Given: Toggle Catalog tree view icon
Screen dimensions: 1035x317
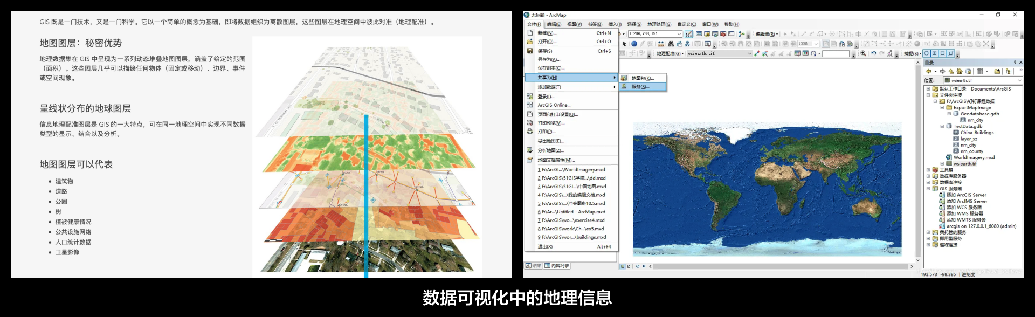Looking at the screenshot, I should (x=1009, y=71).
